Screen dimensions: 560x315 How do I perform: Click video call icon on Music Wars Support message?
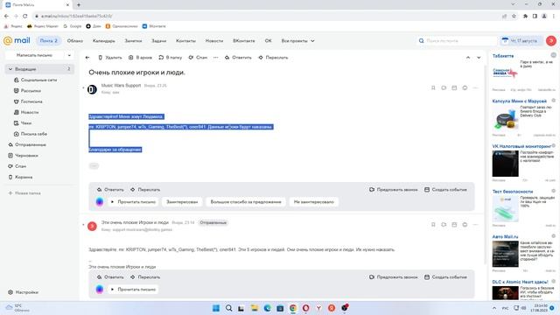(444, 87)
